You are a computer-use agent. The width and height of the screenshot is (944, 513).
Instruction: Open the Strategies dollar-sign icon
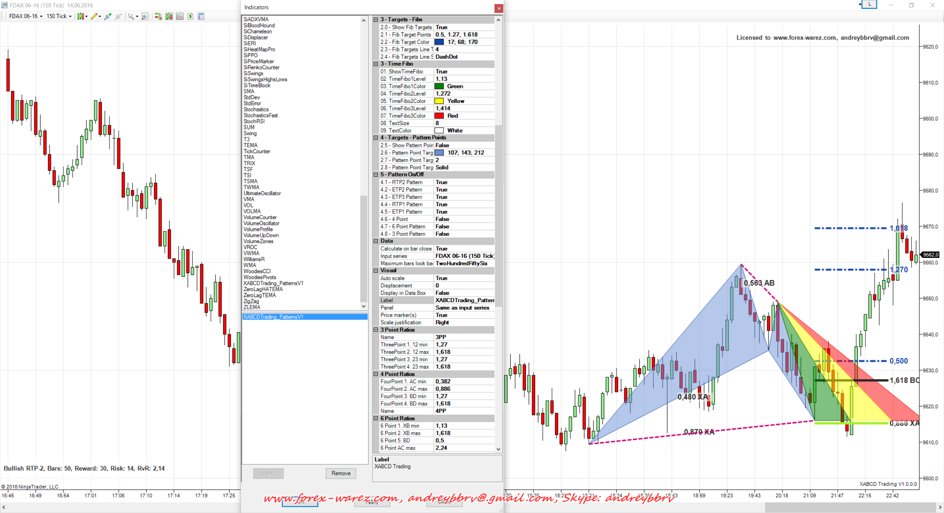pos(190,16)
